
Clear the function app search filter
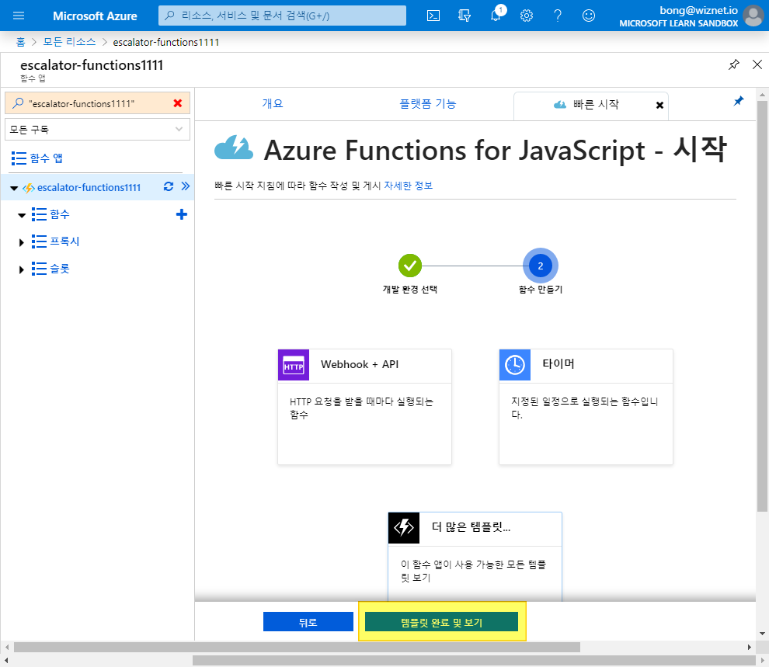click(x=178, y=103)
